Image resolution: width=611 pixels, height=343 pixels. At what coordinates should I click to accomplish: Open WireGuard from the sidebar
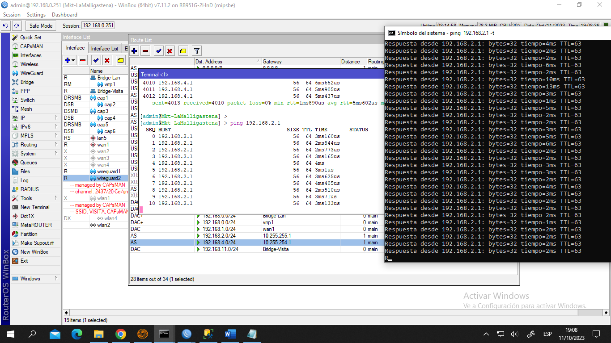click(x=31, y=73)
